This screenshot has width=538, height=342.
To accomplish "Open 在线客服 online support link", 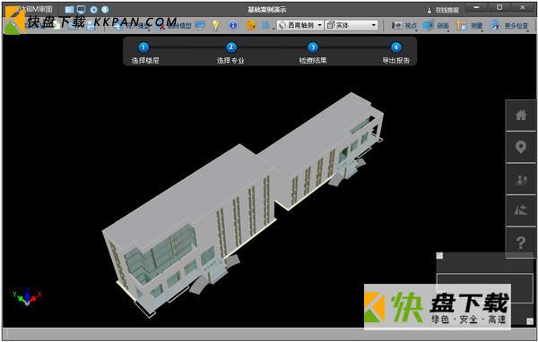I will click(x=443, y=10).
